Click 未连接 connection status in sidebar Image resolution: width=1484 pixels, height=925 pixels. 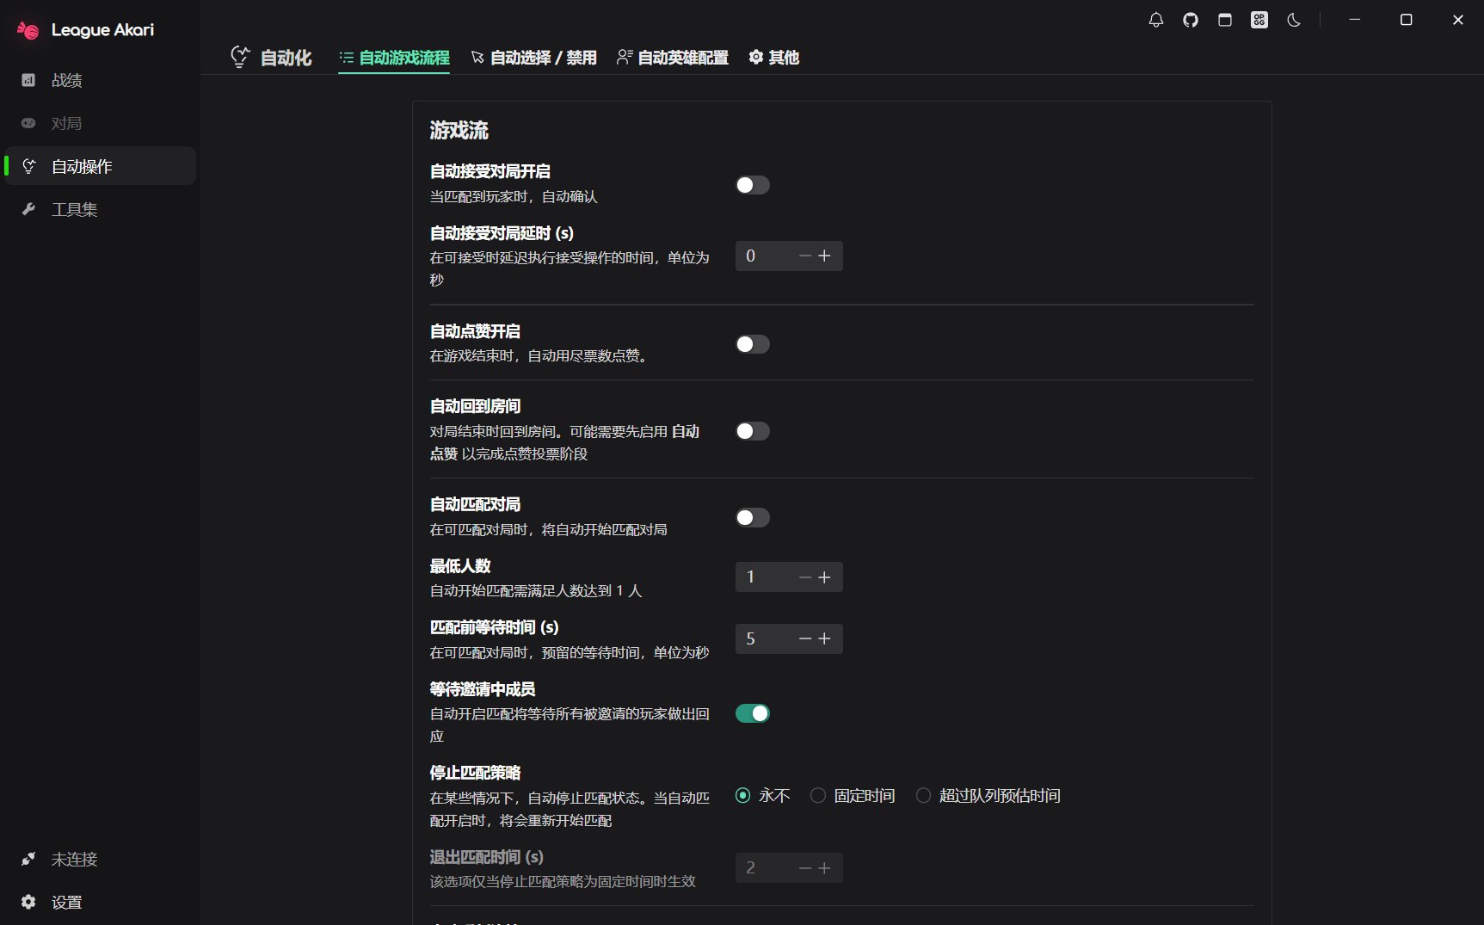point(73,859)
